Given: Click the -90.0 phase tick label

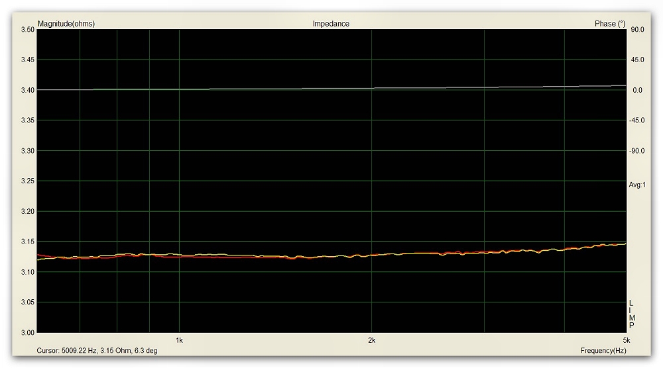Looking at the screenshot, I should pyautogui.click(x=636, y=151).
